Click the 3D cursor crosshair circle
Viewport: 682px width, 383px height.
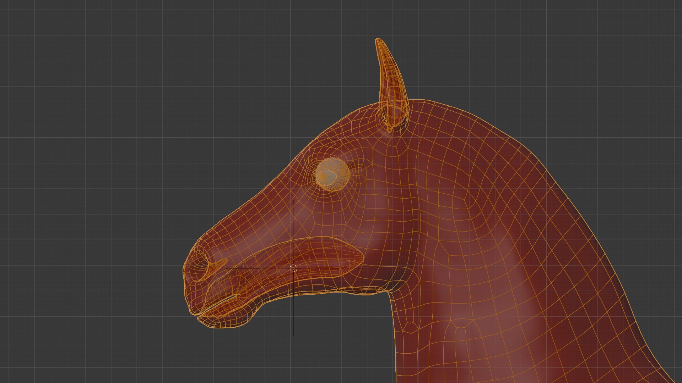293,268
